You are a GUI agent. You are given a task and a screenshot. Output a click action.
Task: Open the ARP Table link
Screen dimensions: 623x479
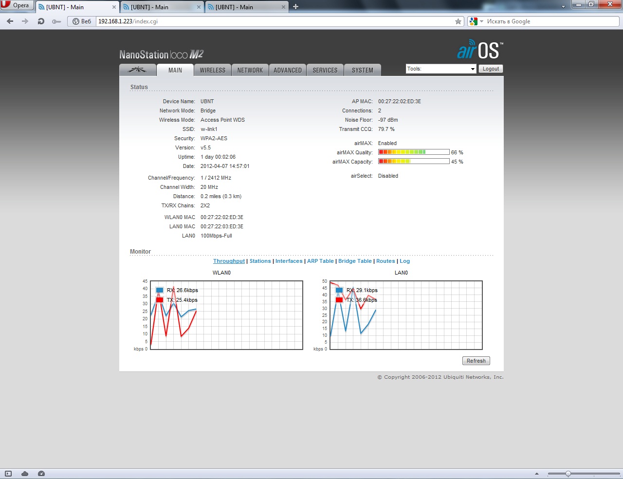pyautogui.click(x=320, y=261)
